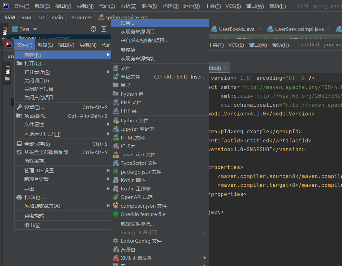Image resolution: width=342 pixels, height=266 pixels.
Task: Select 退出(X) exit
Action: point(63,225)
